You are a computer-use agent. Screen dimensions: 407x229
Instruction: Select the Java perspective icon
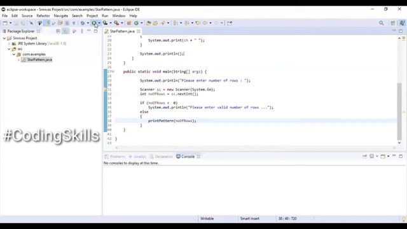(402, 23)
